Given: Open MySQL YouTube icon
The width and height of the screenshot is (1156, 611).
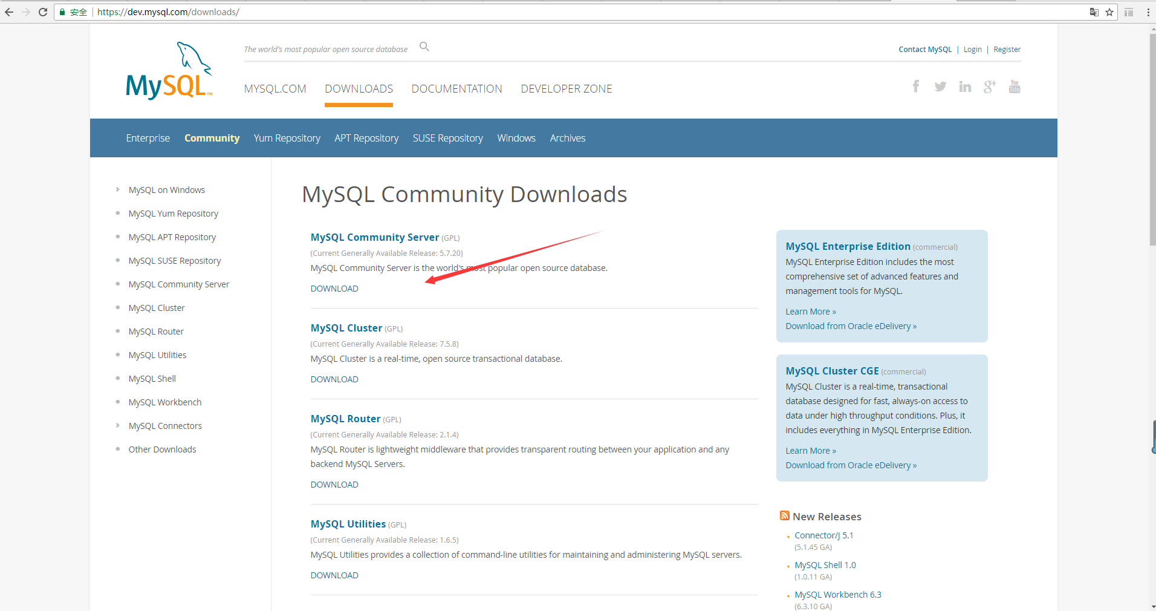Looking at the screenshot, I should pos(1015,87).
